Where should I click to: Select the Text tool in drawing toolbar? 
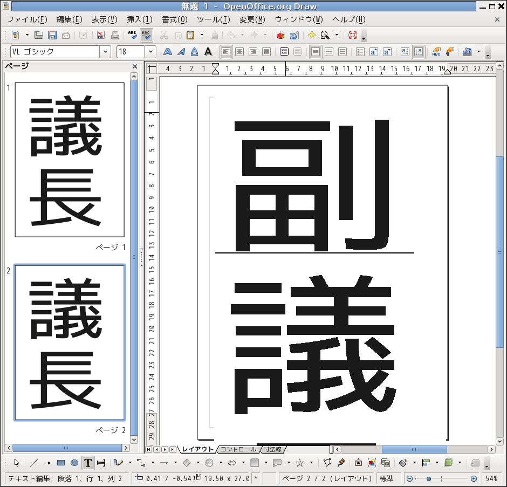point(87,463)
